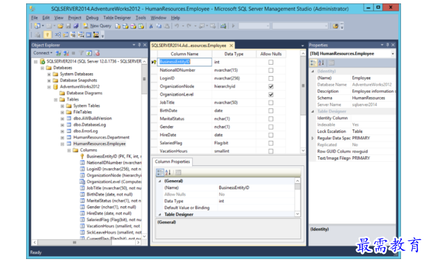The image size is (426, 263).
Task: Expand the HumanResources.Department table node
Action: pyautogui.click(x=62, y=138)
